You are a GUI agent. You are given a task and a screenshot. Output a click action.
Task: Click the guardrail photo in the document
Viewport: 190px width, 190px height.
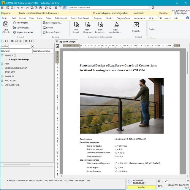(122, 106)
